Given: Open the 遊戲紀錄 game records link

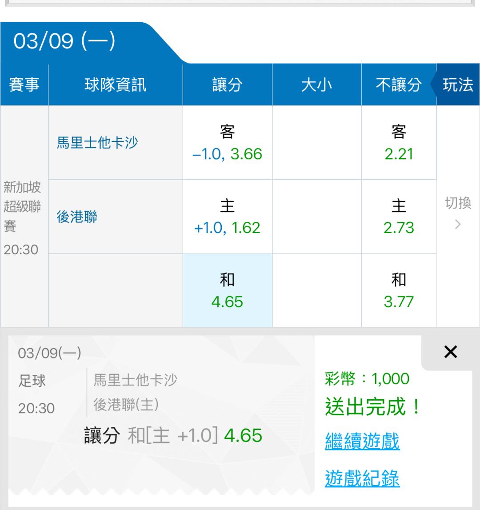Looking at the screenshot, I should point(362,478).
